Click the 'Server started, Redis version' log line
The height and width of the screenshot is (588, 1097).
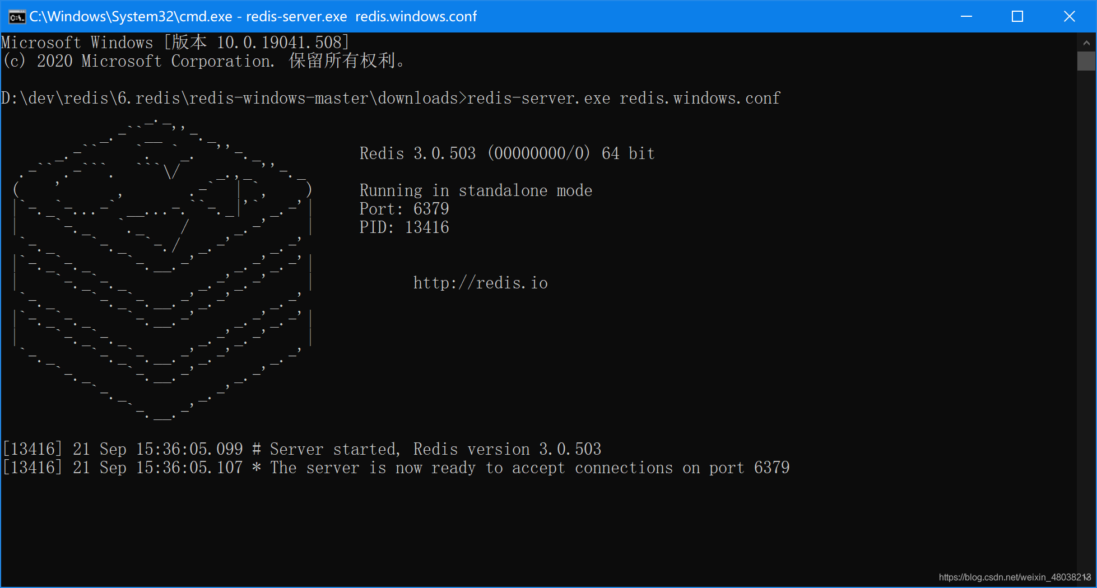pos(302,449)
